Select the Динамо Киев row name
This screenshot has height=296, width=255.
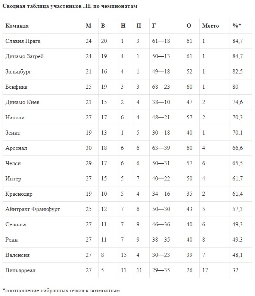(x=22, y=102)
